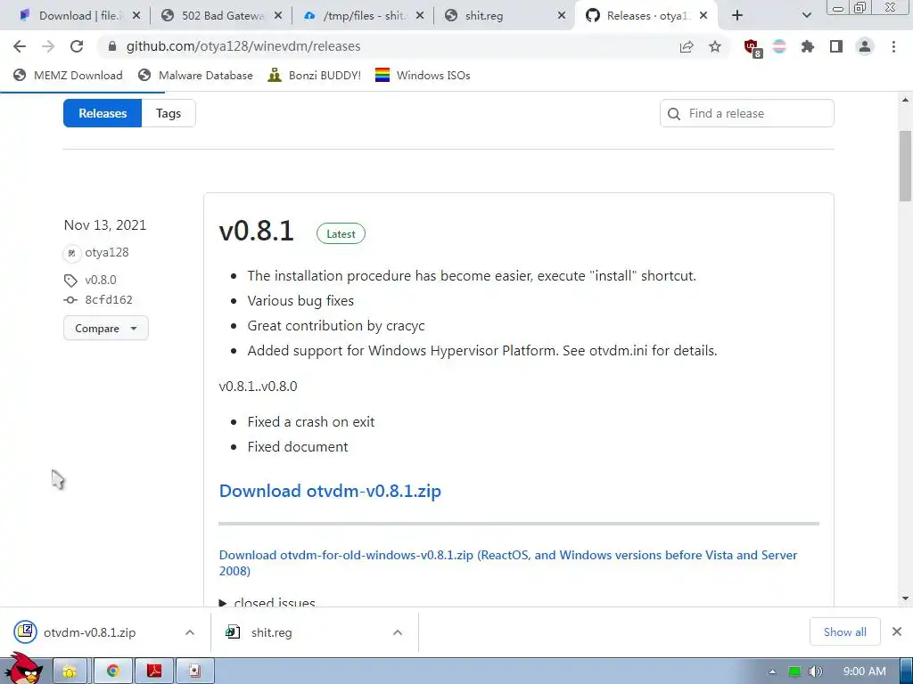This screenshot has height=684, width=913.
Task: Open the Adobe Reader taskbar icon
Action: coord(154,672)
